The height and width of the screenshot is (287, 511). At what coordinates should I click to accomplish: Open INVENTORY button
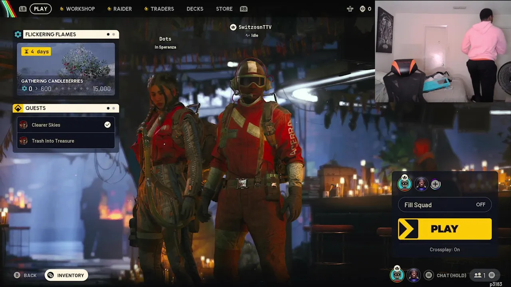pyautogui.click(x=66, y=275)
